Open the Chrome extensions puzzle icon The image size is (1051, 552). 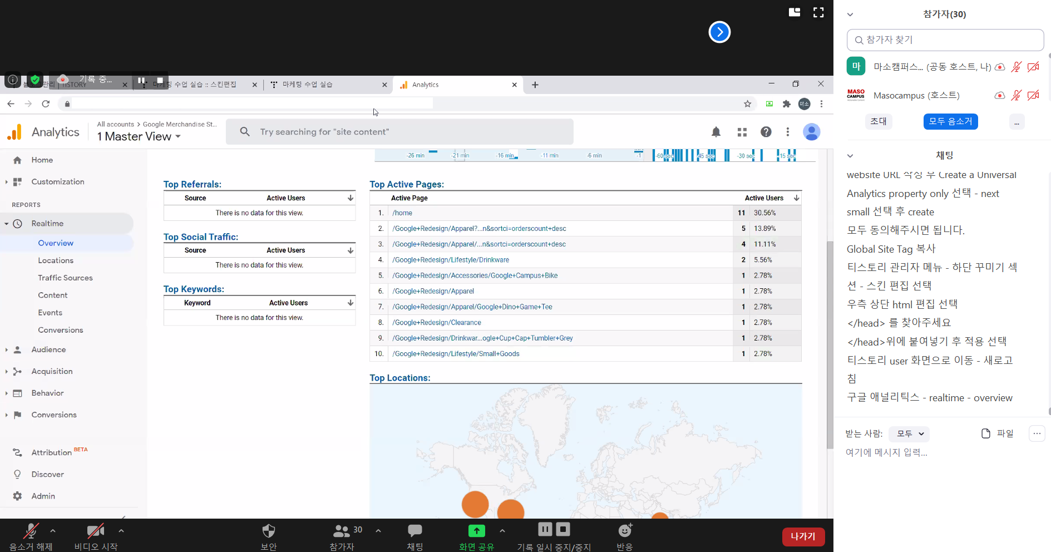786,104
